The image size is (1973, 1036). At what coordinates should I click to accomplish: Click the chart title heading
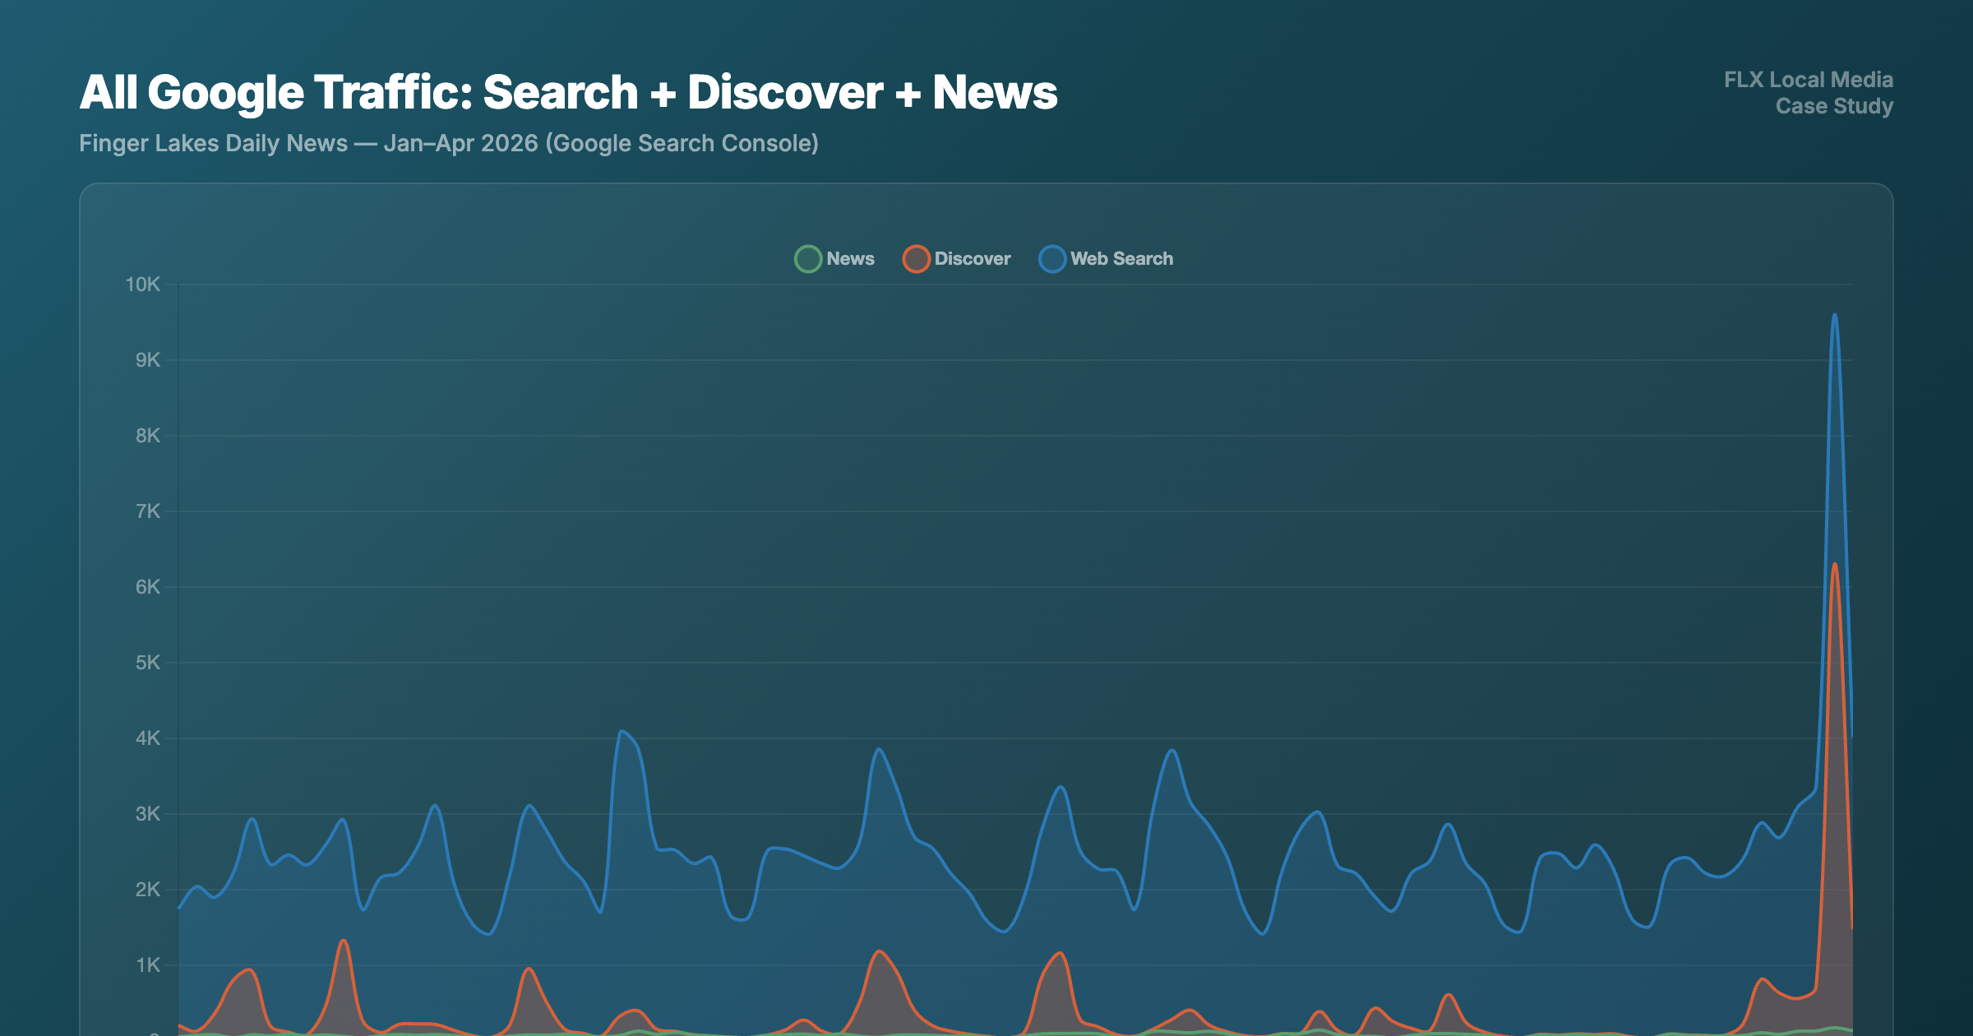coord(568,92)
